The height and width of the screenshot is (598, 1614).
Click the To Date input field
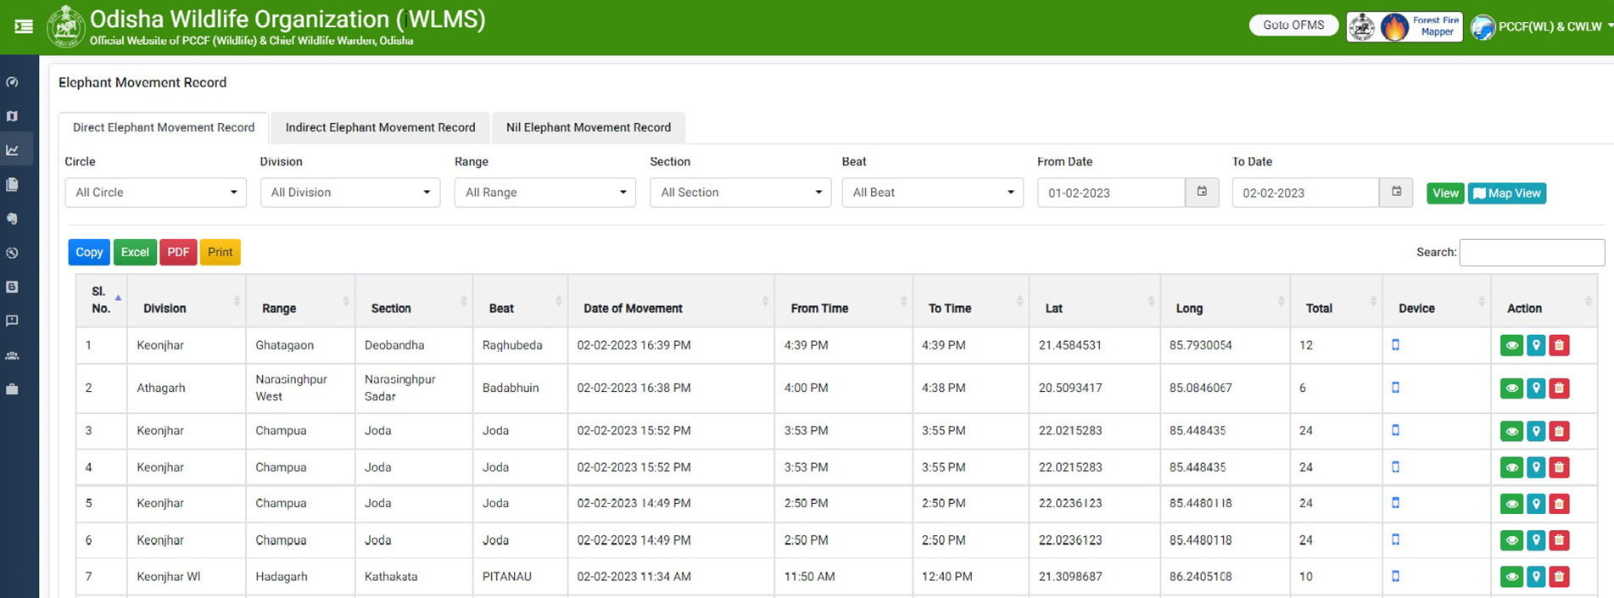[x=1306, y=193]
